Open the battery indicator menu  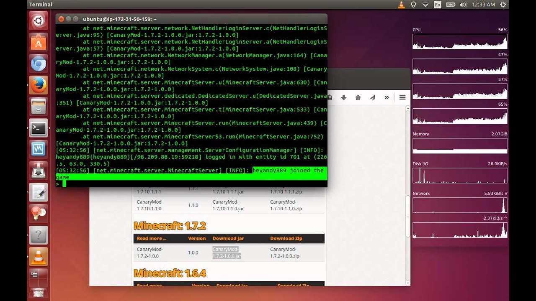(451, 5)
